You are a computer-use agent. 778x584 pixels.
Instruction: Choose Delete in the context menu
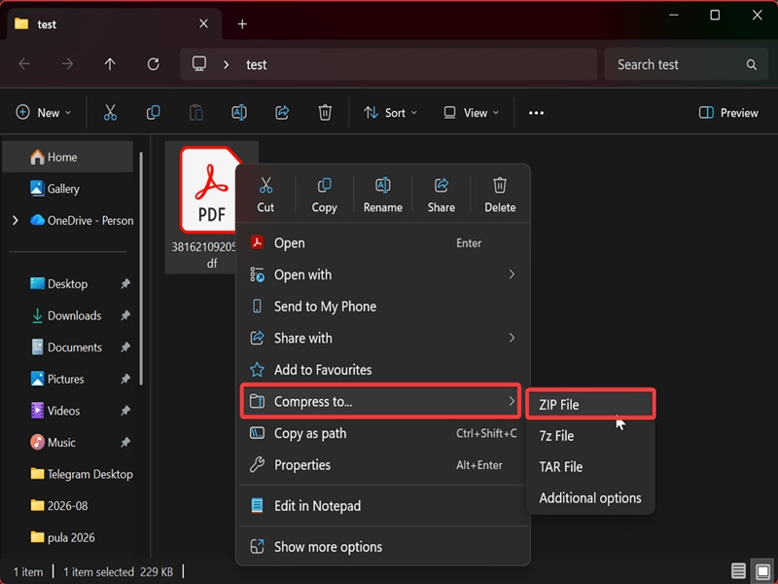click(x=500, y=195)
